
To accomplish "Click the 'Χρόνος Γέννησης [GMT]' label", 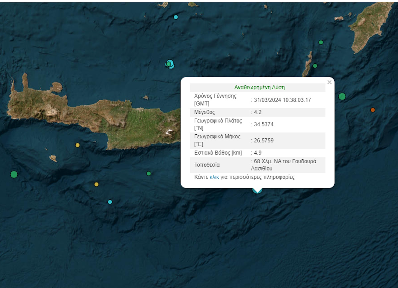I will [x=215, y=100].
